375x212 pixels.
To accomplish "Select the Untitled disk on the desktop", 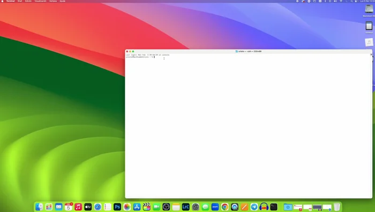I will click(x=369, y=26).
